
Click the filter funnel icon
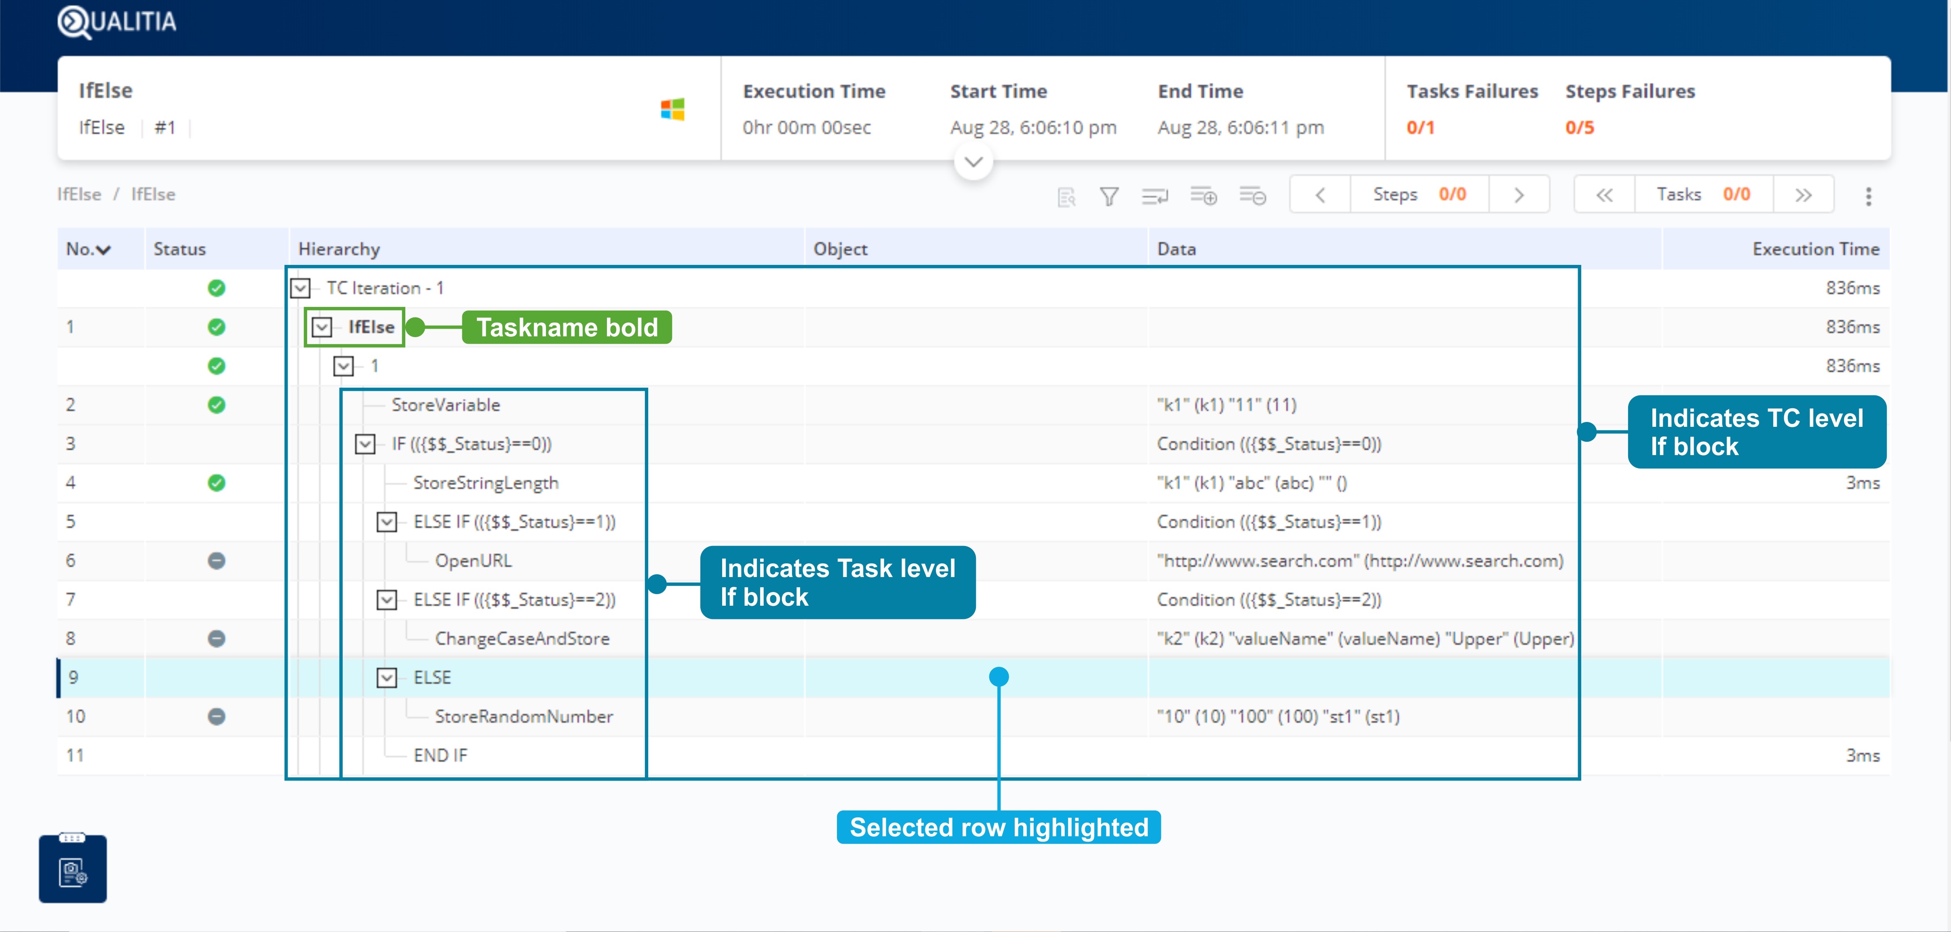[1109, 196]
